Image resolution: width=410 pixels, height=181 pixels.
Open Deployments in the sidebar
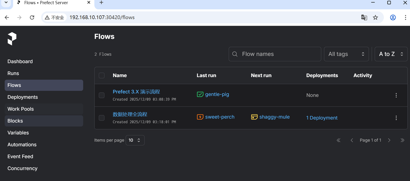coord(44,97)
